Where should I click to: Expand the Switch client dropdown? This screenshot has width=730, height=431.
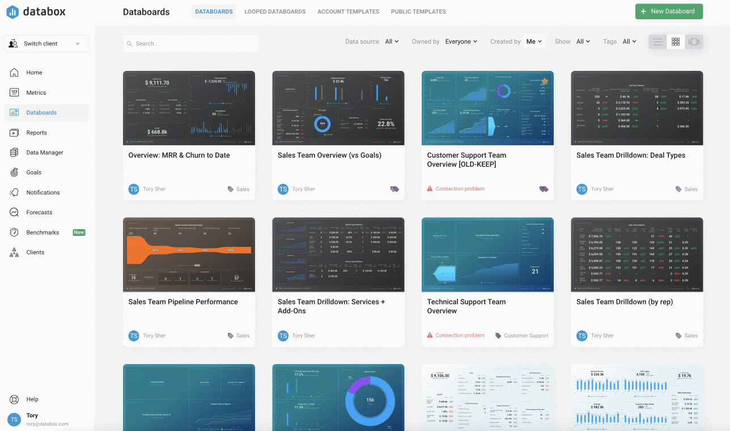click(x=46, y=44)
